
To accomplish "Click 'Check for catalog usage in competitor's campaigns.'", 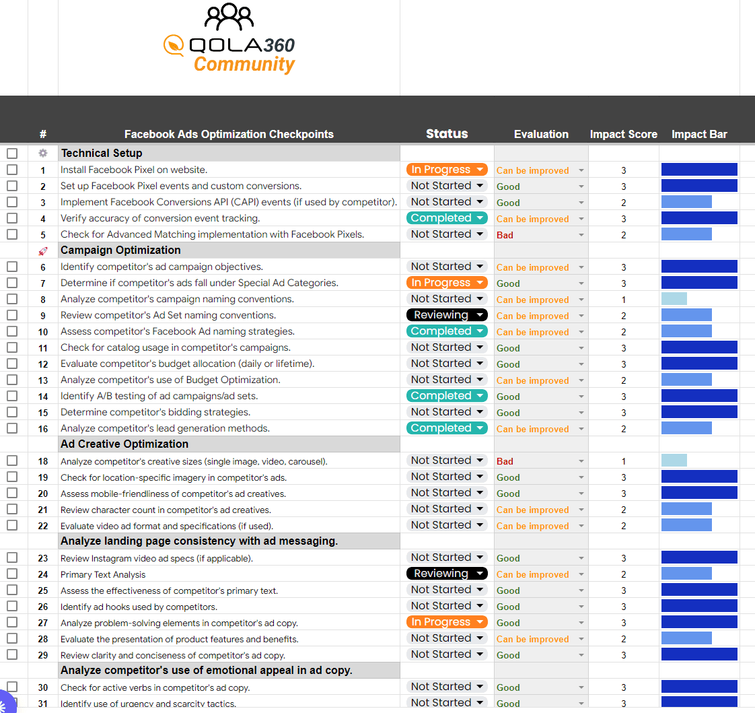I will (x=229, y=347).
